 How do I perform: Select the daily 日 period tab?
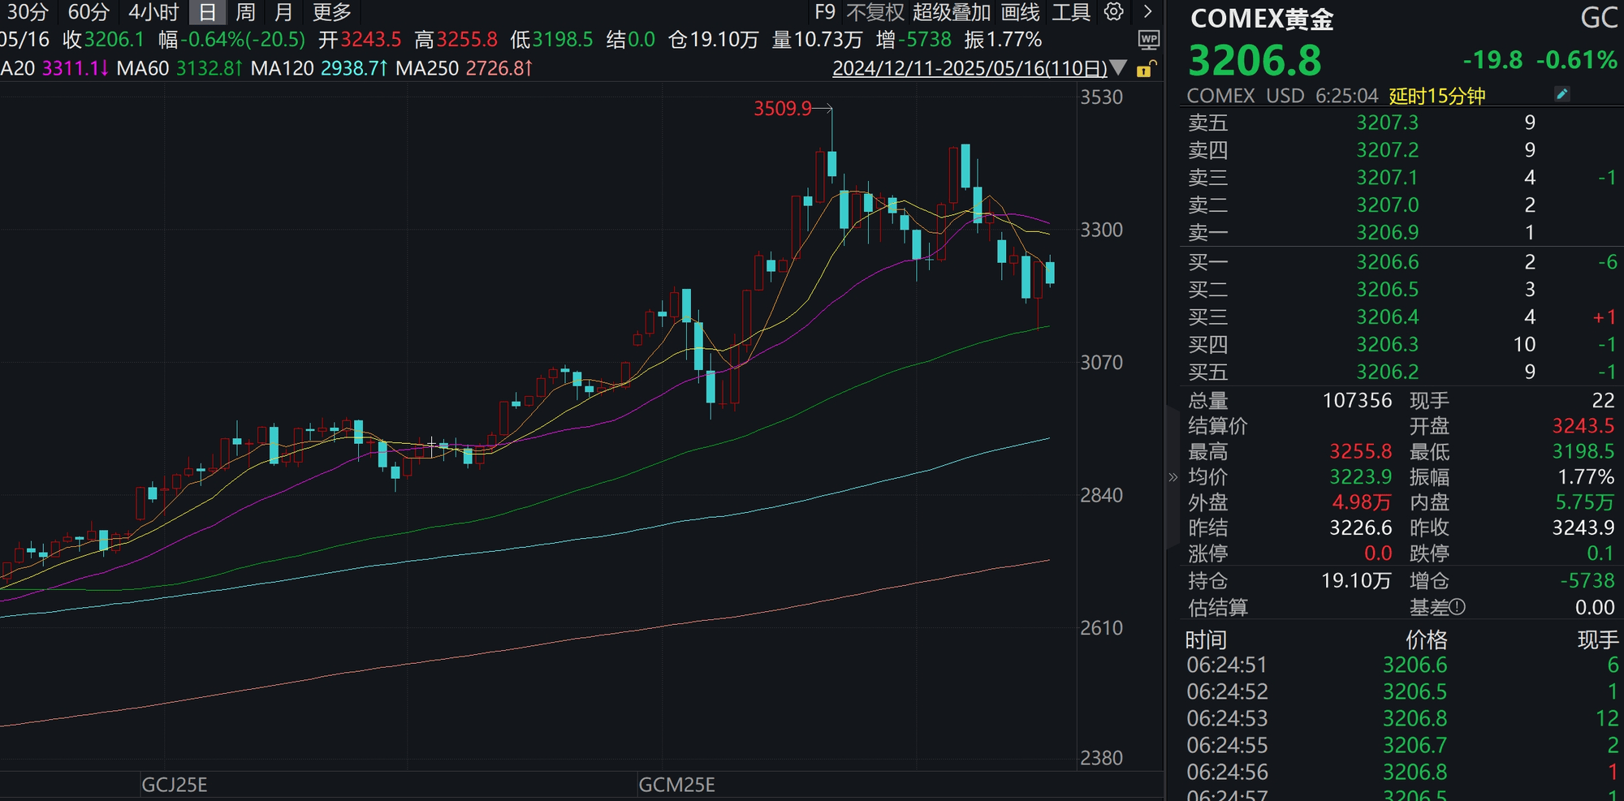tap(207, 11)
